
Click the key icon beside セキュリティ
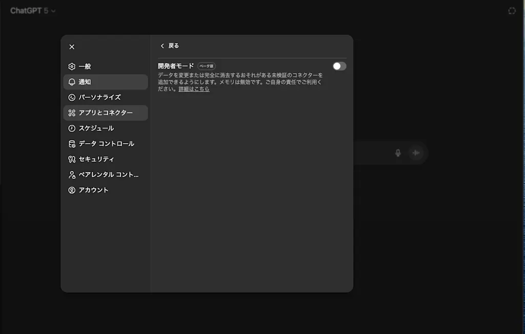[72, 159]
